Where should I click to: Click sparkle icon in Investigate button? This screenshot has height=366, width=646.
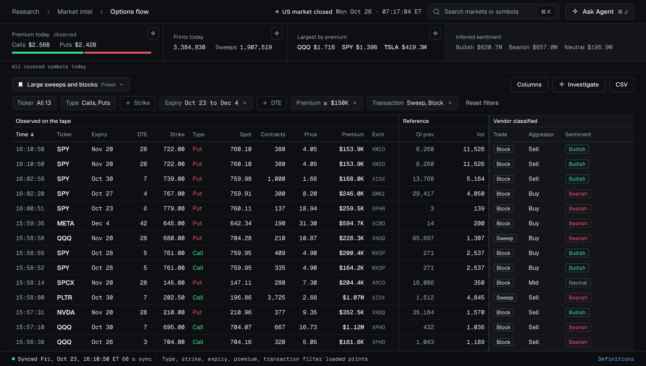[562, 85]
